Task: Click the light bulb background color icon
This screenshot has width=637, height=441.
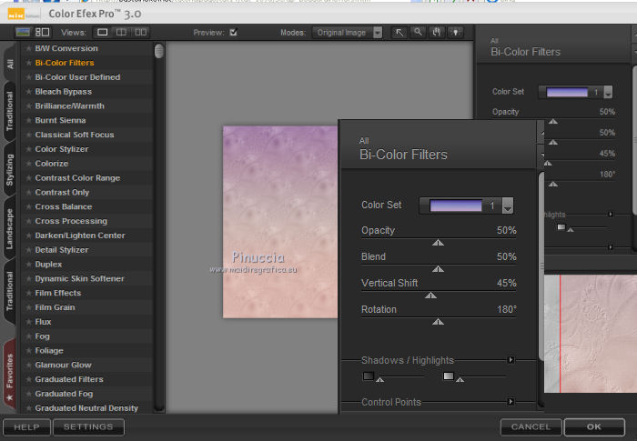Action: click(455, 32)
